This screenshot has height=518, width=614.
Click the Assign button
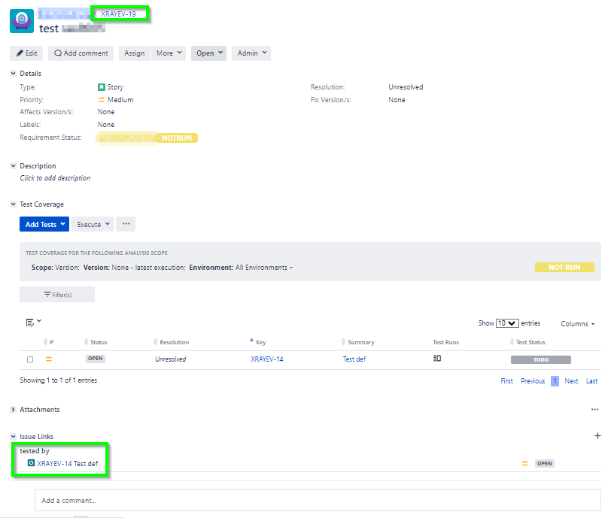tap(134, 53)
